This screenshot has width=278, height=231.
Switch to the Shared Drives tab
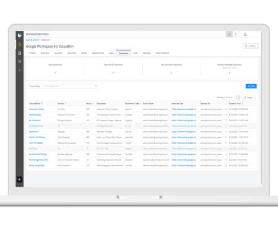coord(98,53)
